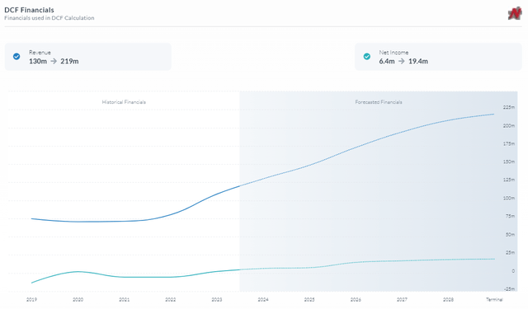
Task: Click the net income line endpoint at Terminal
Action: 494,259
